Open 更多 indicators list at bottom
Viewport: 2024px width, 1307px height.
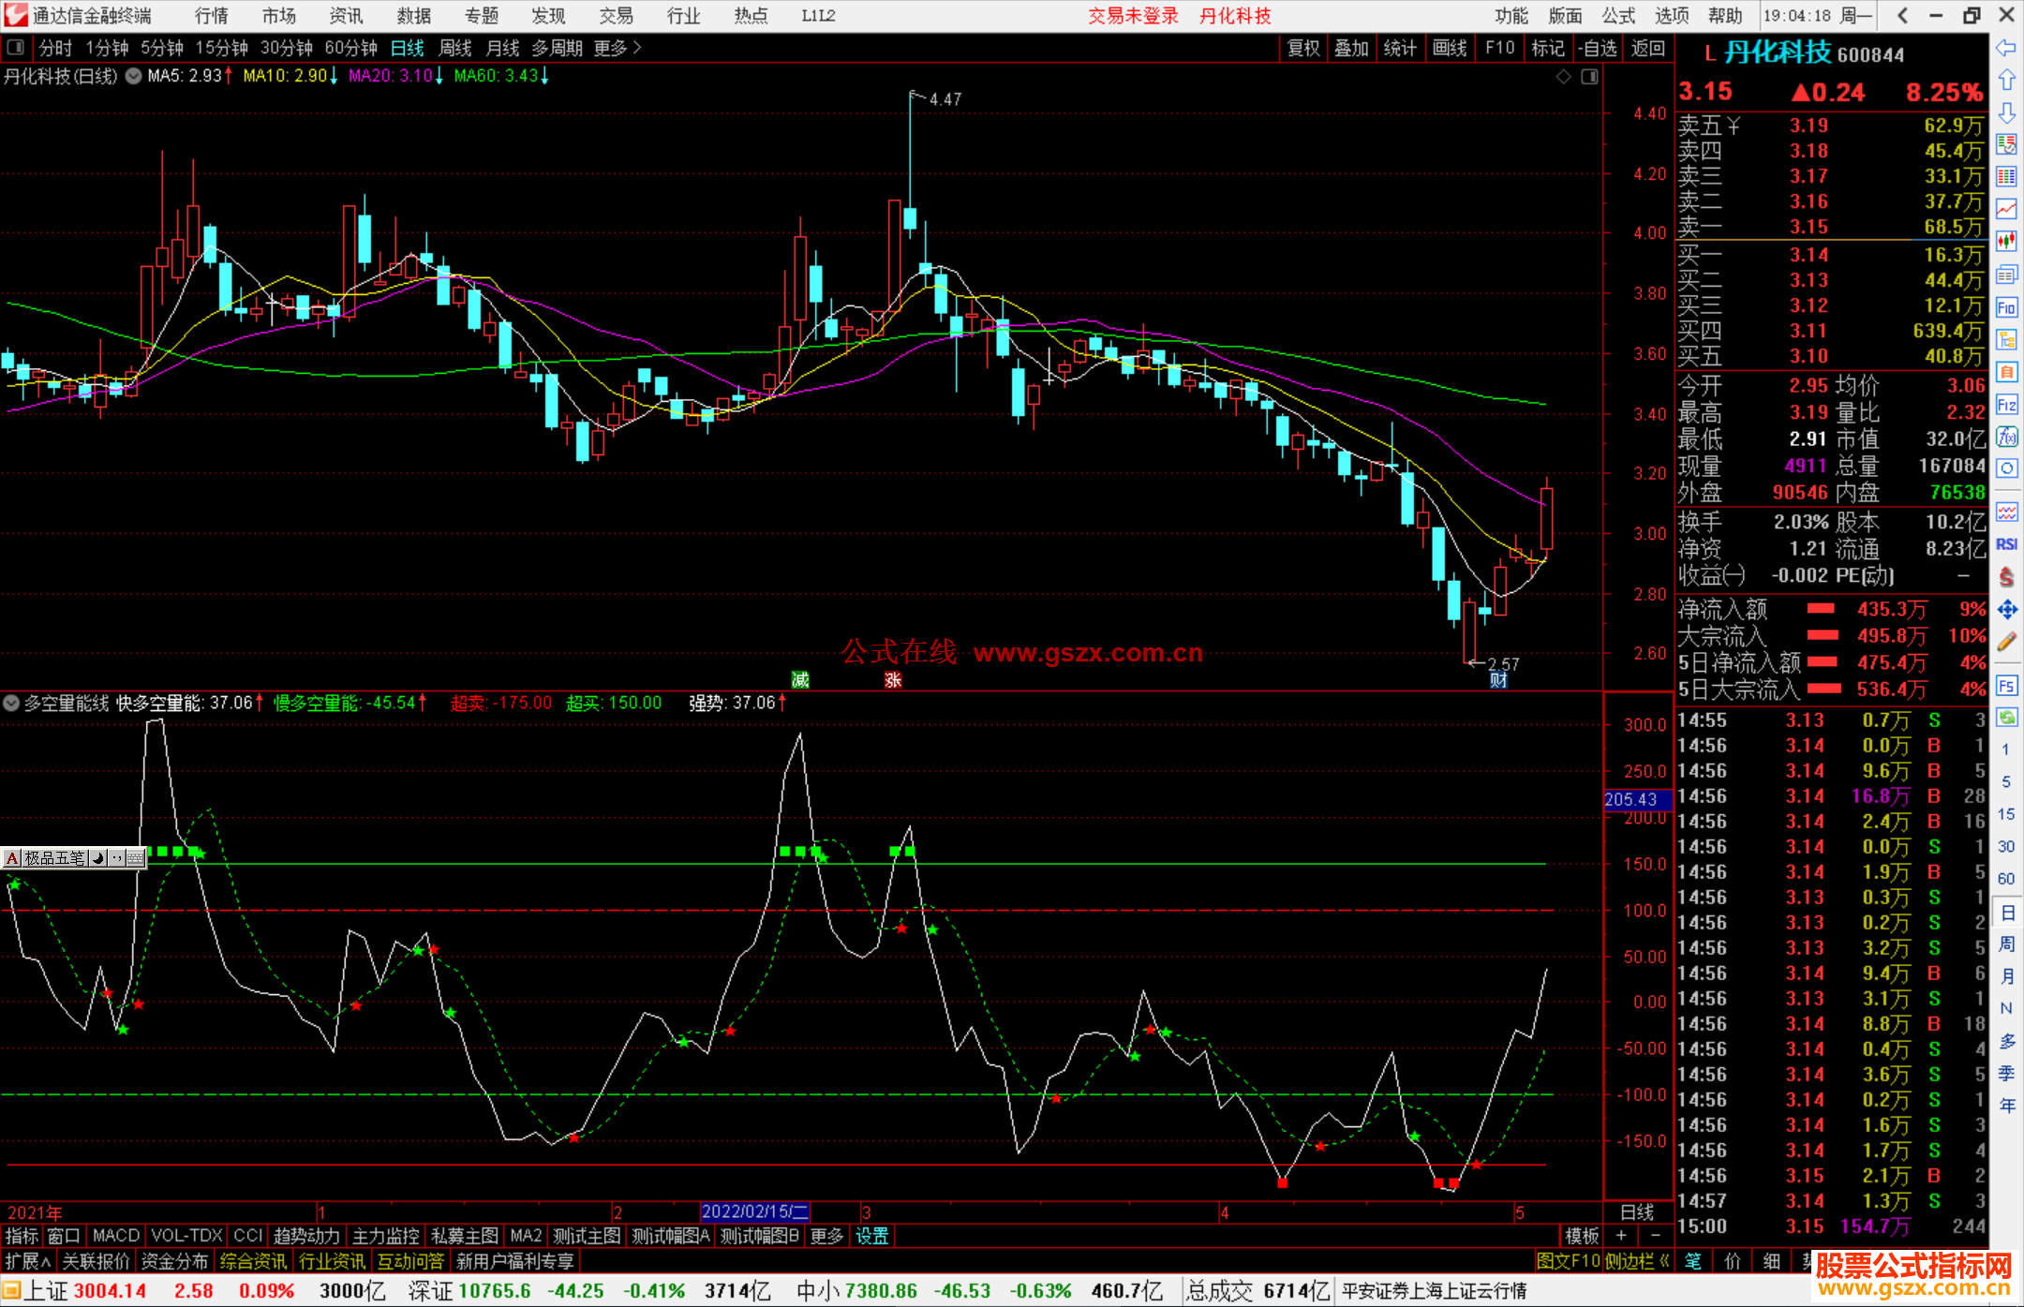[x=826, y=1236]
